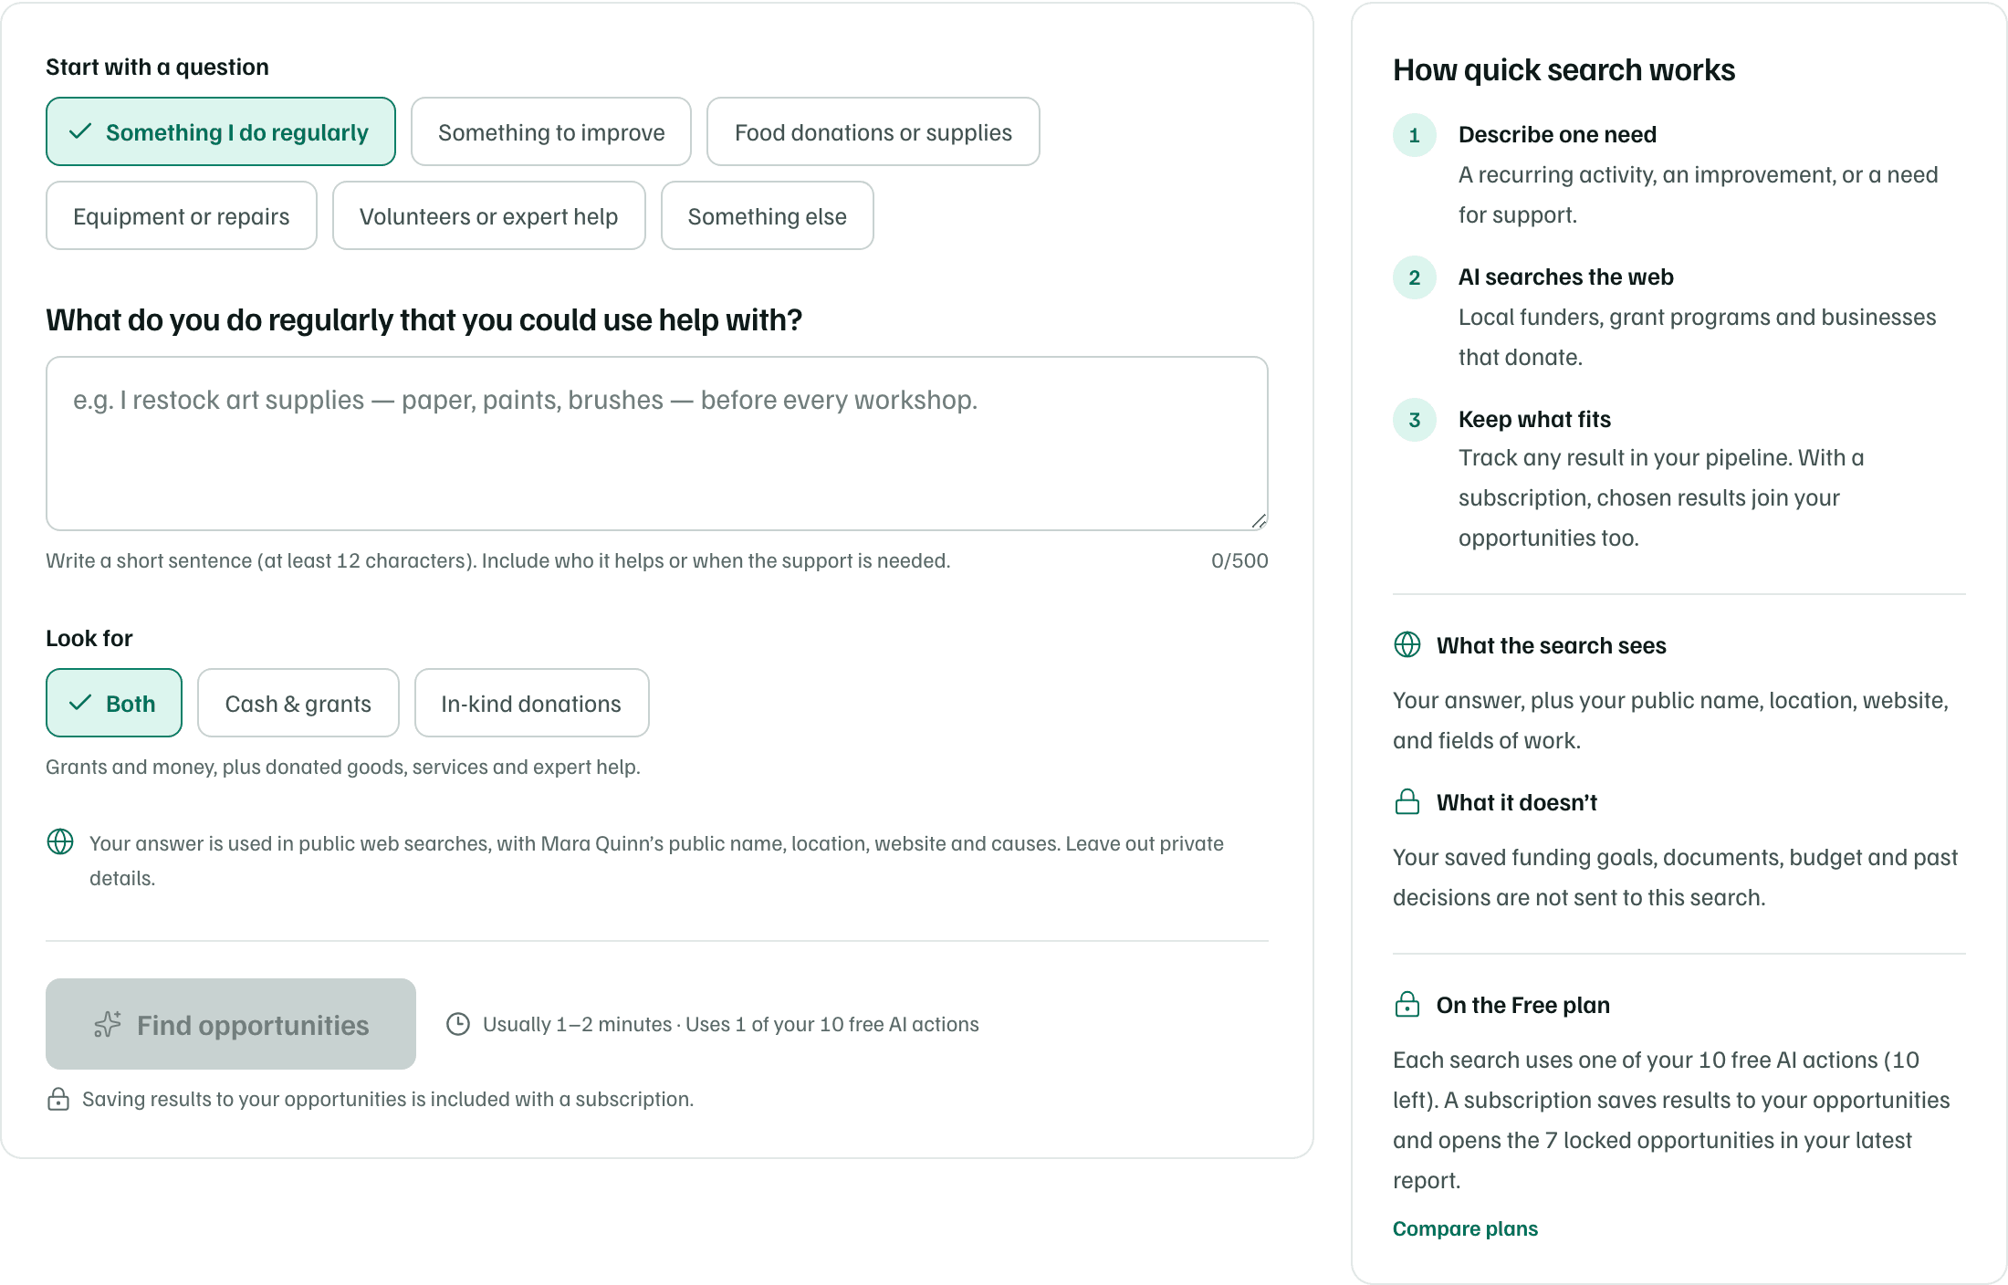This screenshot has height=1285, width=2008.
Task: Set Look for to 'Cash & grants'
Action: tap(298, 703)
